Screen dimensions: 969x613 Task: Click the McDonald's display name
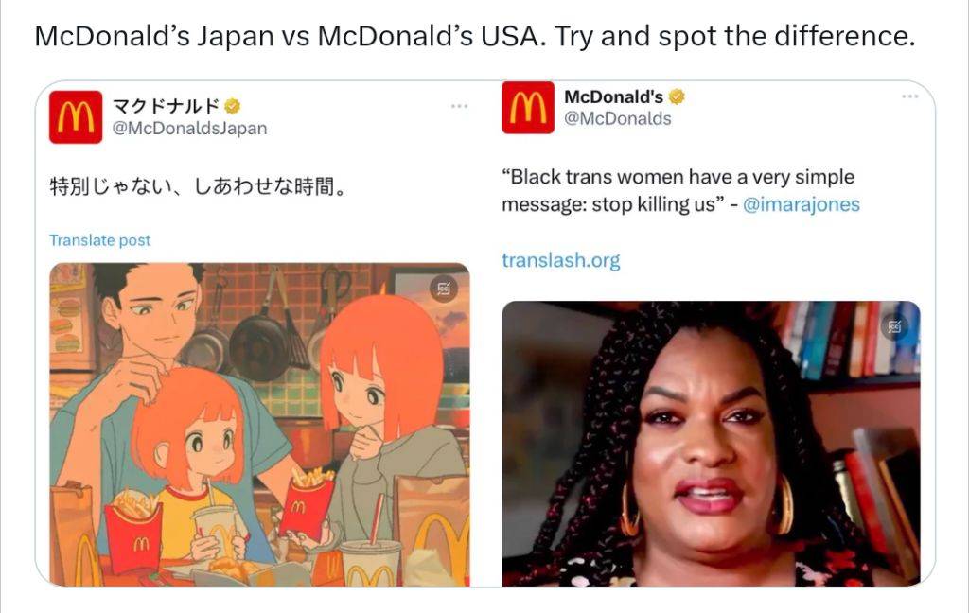click(x=613, y=96)
